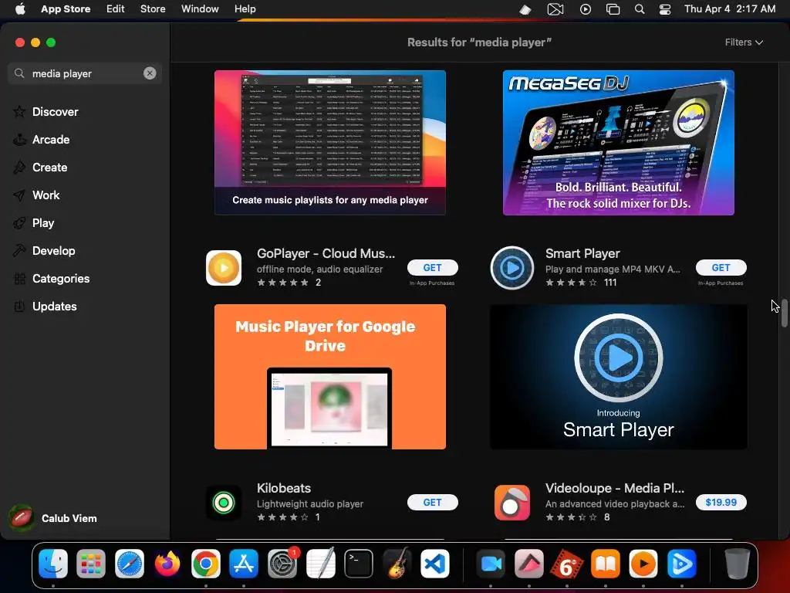Image resolution: width=790 pixels, height=593 pixels.
Task: Open Launchpad from the dock
Action: coord(91,564)
